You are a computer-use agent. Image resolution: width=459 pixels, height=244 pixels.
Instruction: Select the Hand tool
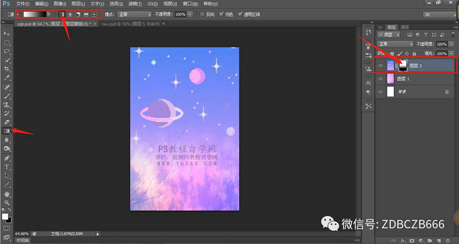coord(7,194)
